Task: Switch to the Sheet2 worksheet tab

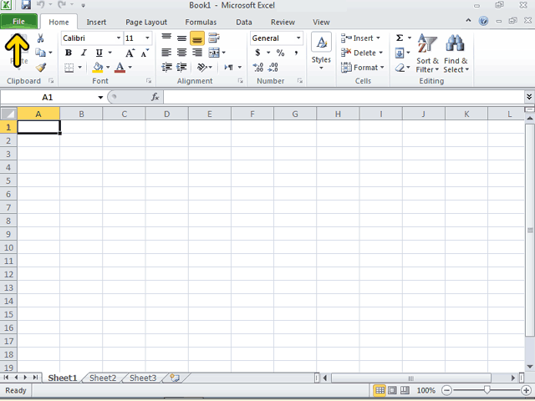Action: tap(103, 378)
